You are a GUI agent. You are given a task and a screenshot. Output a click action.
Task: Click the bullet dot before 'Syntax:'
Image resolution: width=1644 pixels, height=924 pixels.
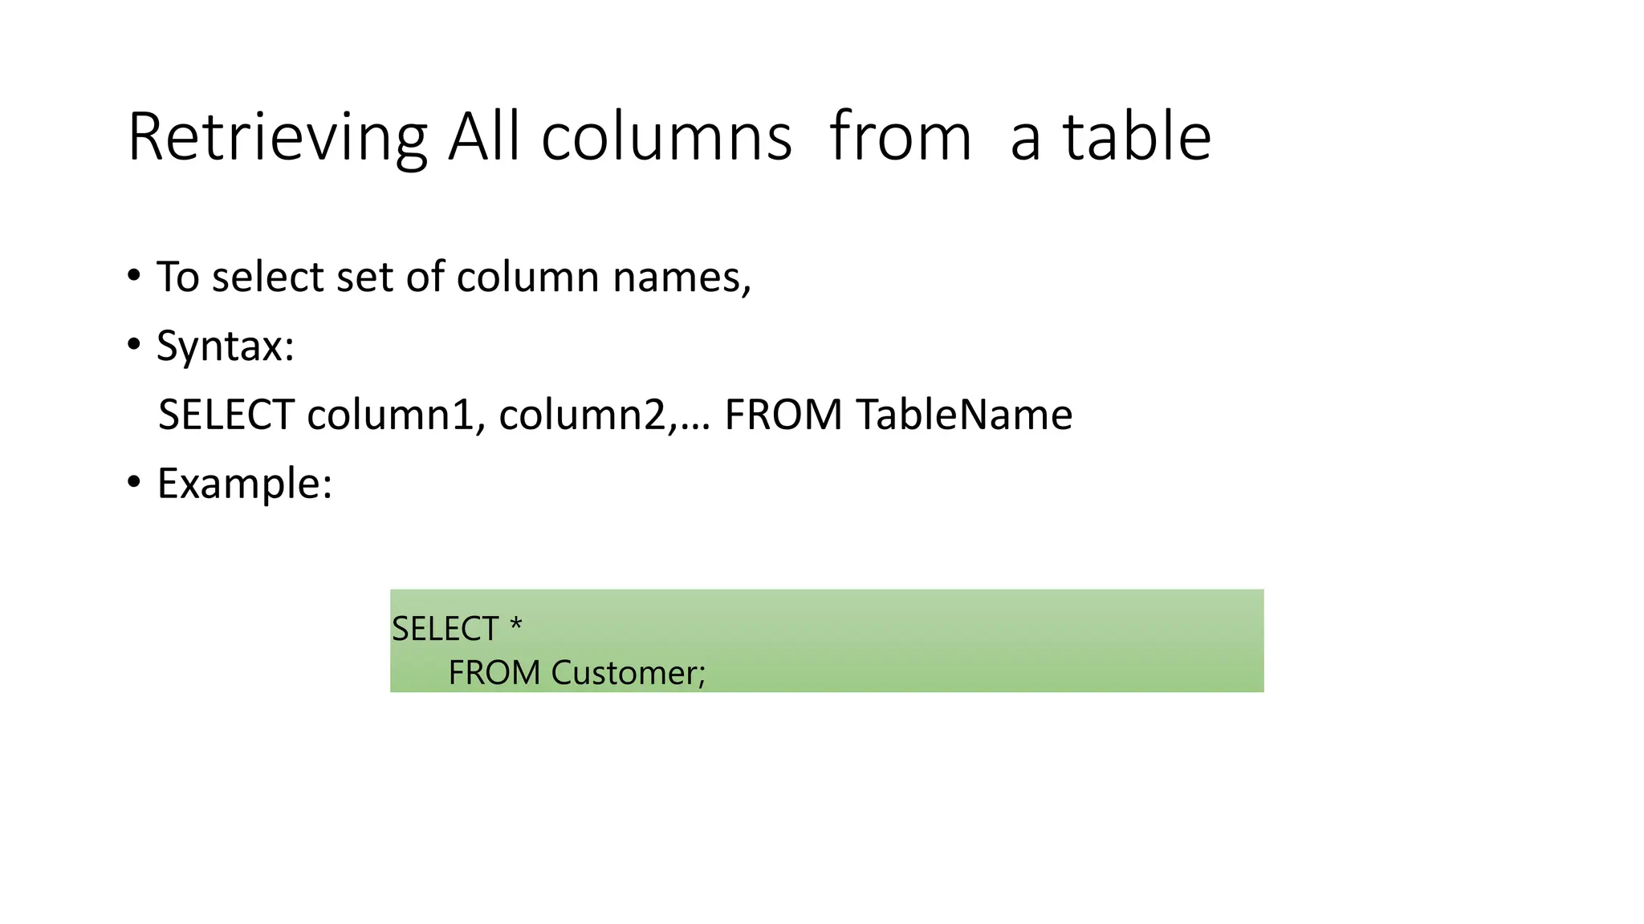pos(133,346)
